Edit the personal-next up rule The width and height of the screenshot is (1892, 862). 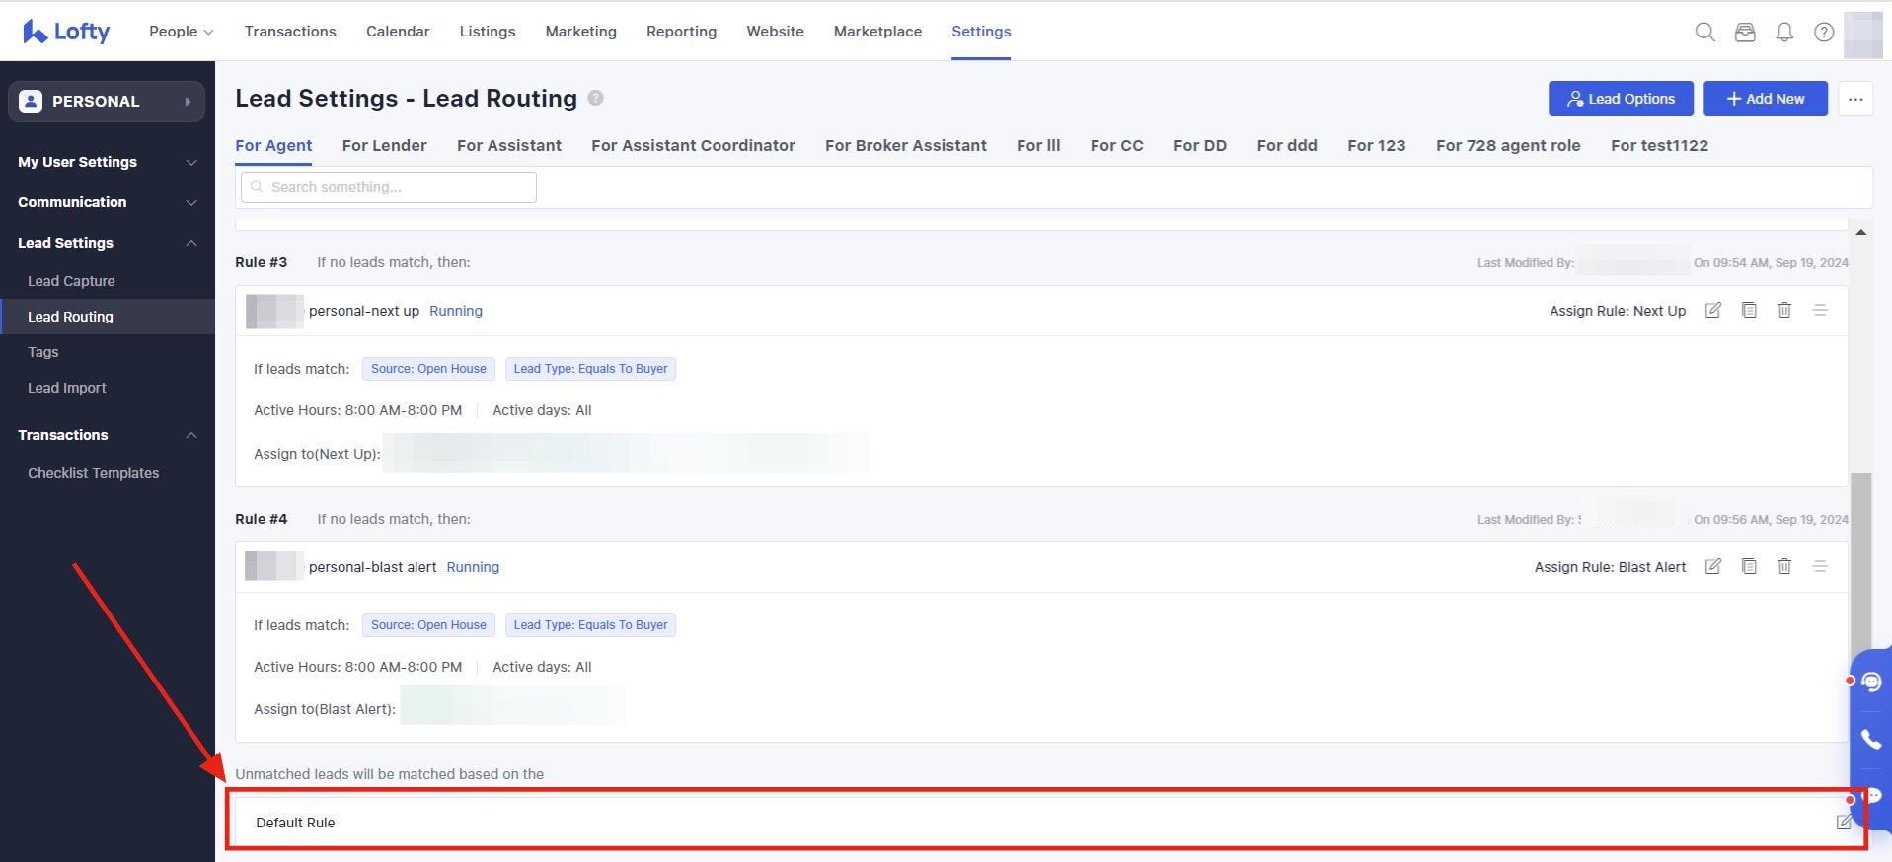[1713, 311]
